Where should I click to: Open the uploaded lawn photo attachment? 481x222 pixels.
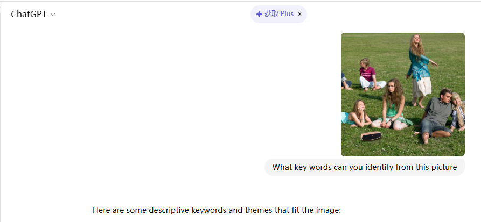click(x=402, y=95)
